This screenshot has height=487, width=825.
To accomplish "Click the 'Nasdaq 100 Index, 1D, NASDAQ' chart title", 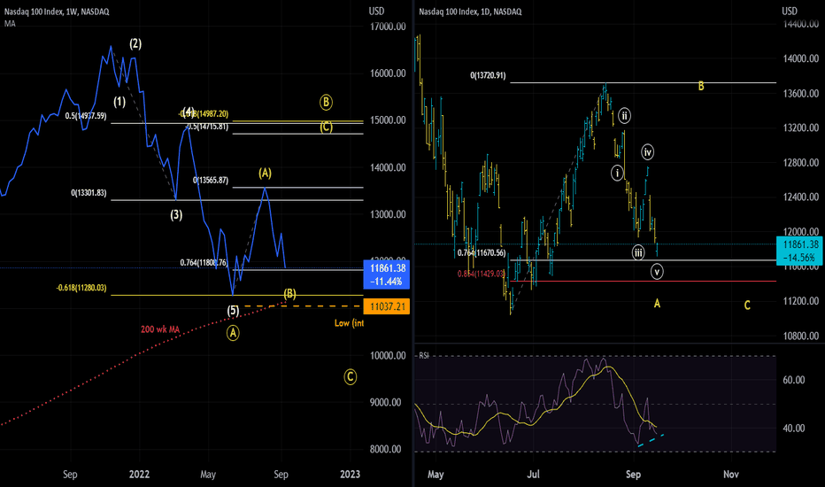I will click(470, 12).
